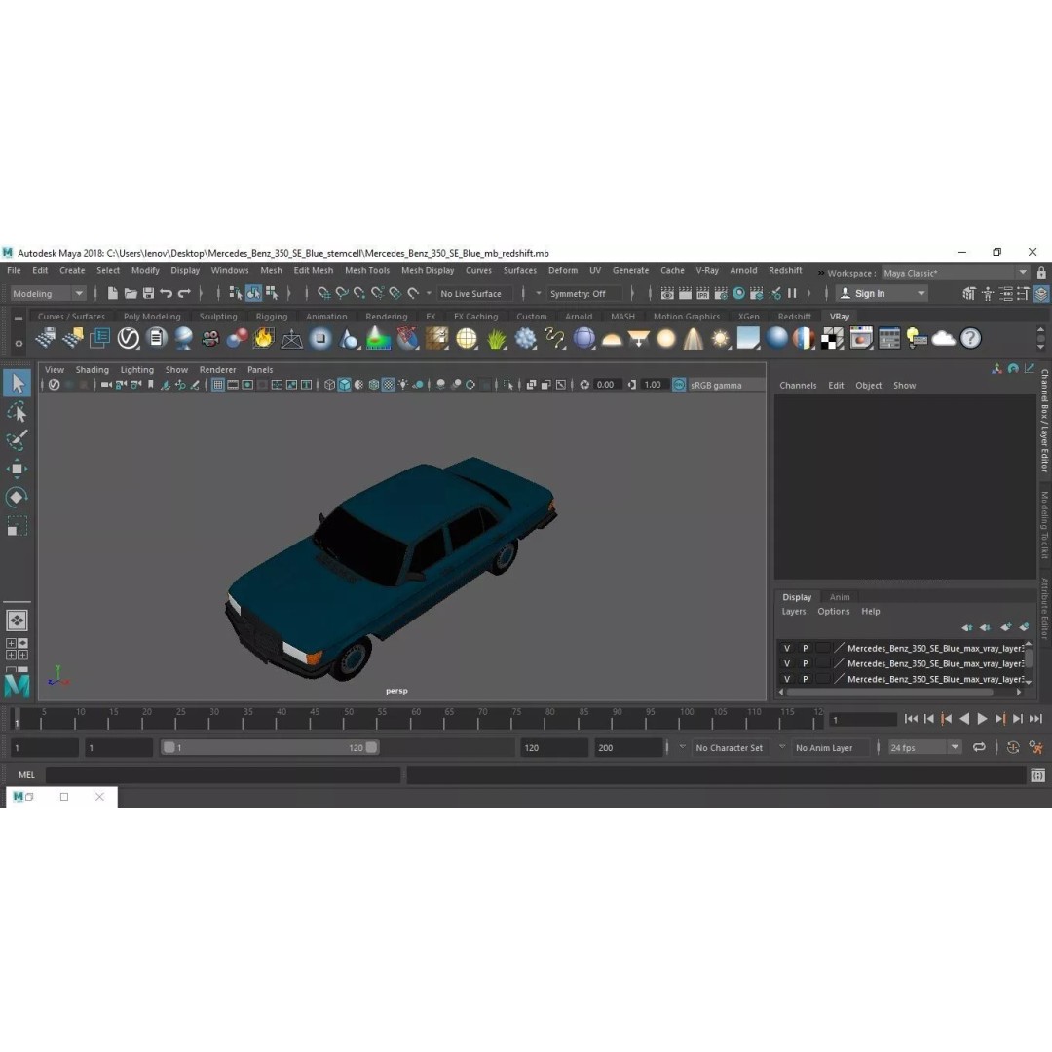Image resolution: width=1052 pixels, height=1052 pixels.
Task: Open the Windows menu
Action: tap(230, 271)
